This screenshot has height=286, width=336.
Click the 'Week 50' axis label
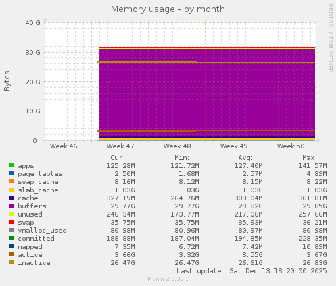tap(291, 146)
